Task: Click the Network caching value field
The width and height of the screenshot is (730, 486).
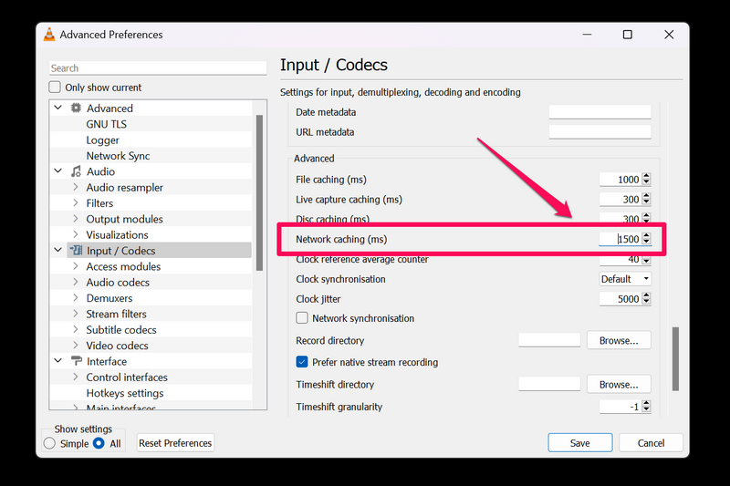Action: point(620,239)
